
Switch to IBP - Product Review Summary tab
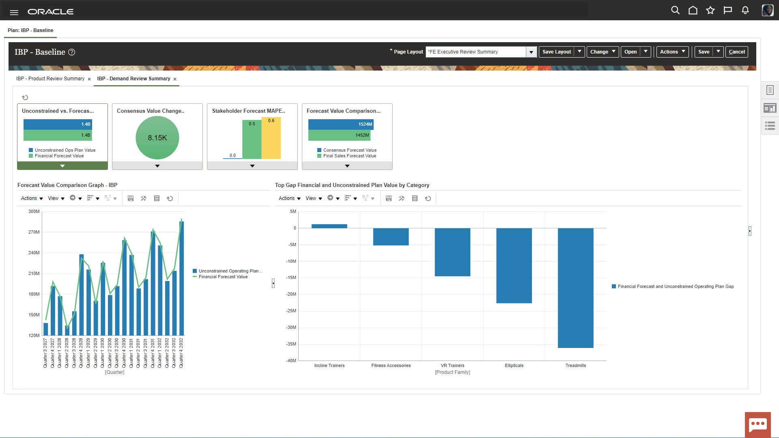[x=50, y=79]
